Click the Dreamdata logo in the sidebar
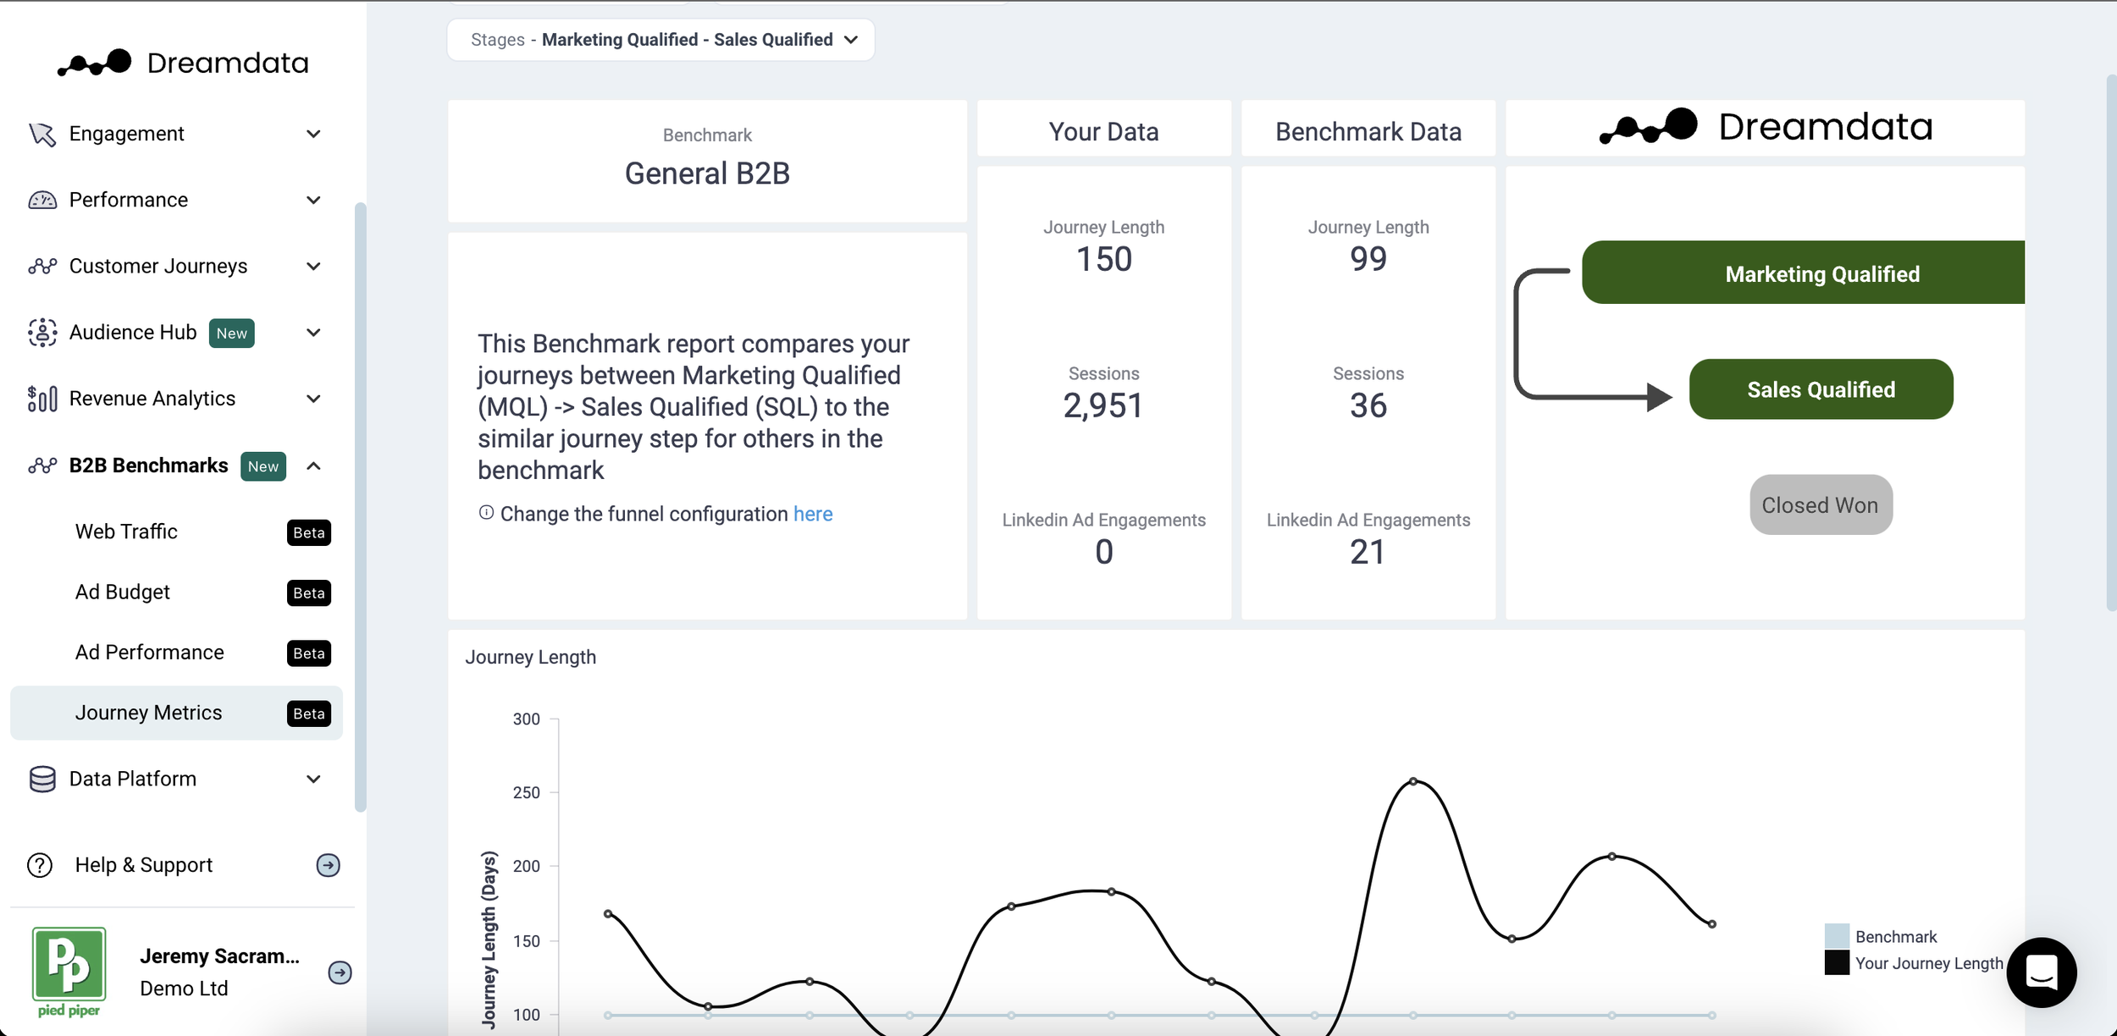The image size is (2117, 1036). 180,62
